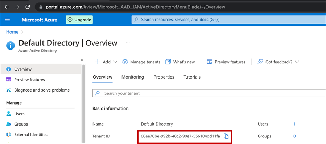Switch to the Monitoring tab
The width and height of the screenshot is (326, 144).
(x=133, y=77)
